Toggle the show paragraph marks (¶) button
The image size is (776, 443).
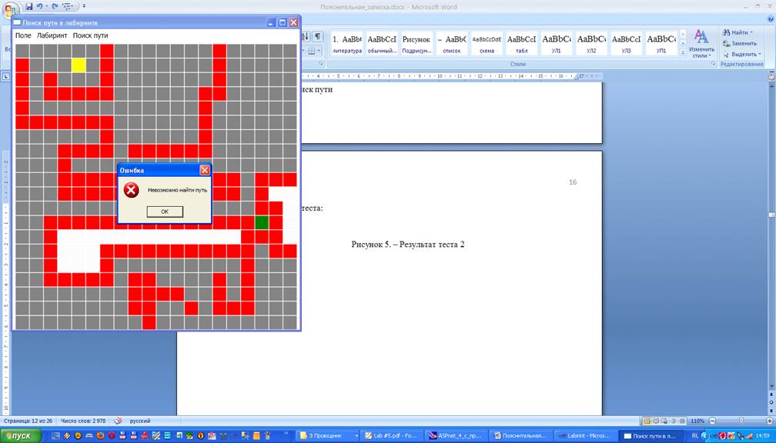pyautogui.click(x=317, y=37)
